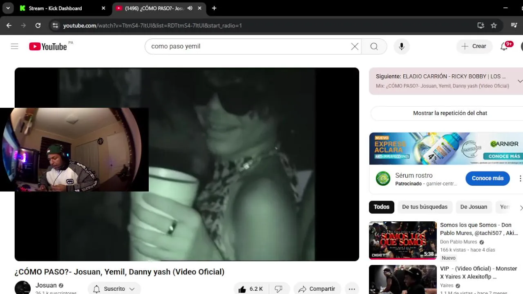Show the chat replay
The image size is (523, 294).
point(450,113)
